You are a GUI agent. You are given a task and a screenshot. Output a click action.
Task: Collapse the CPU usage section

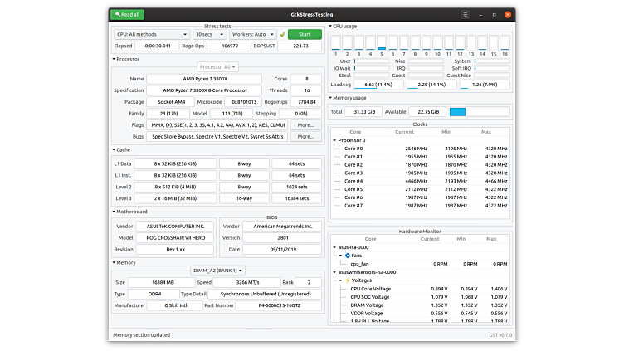click(331, 27)
